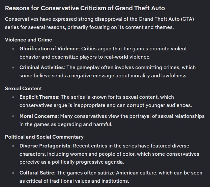This screenshot has width=210, height=187.
Task: Click the phrase 'traditional values and institutions'
Action: pos(89,181)
